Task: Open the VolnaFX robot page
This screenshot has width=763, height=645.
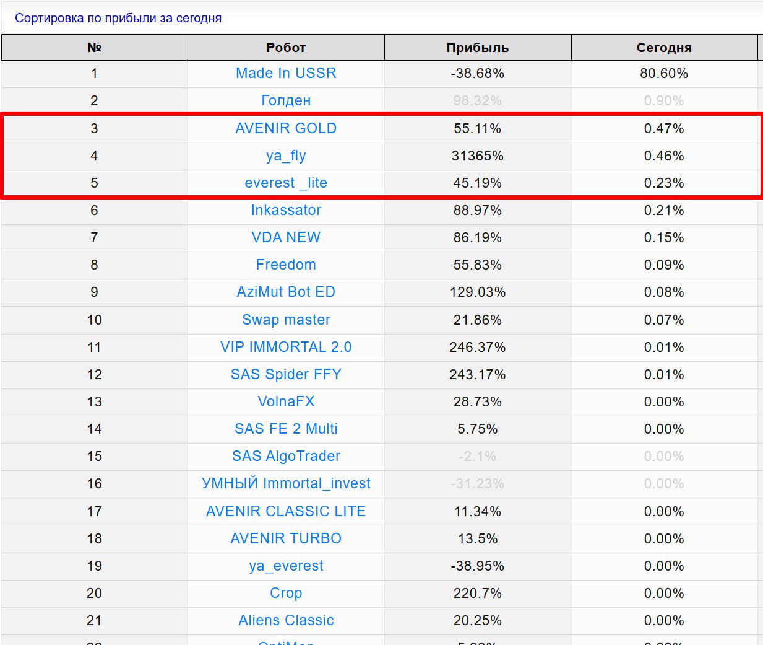Action: tap(286, 401)
